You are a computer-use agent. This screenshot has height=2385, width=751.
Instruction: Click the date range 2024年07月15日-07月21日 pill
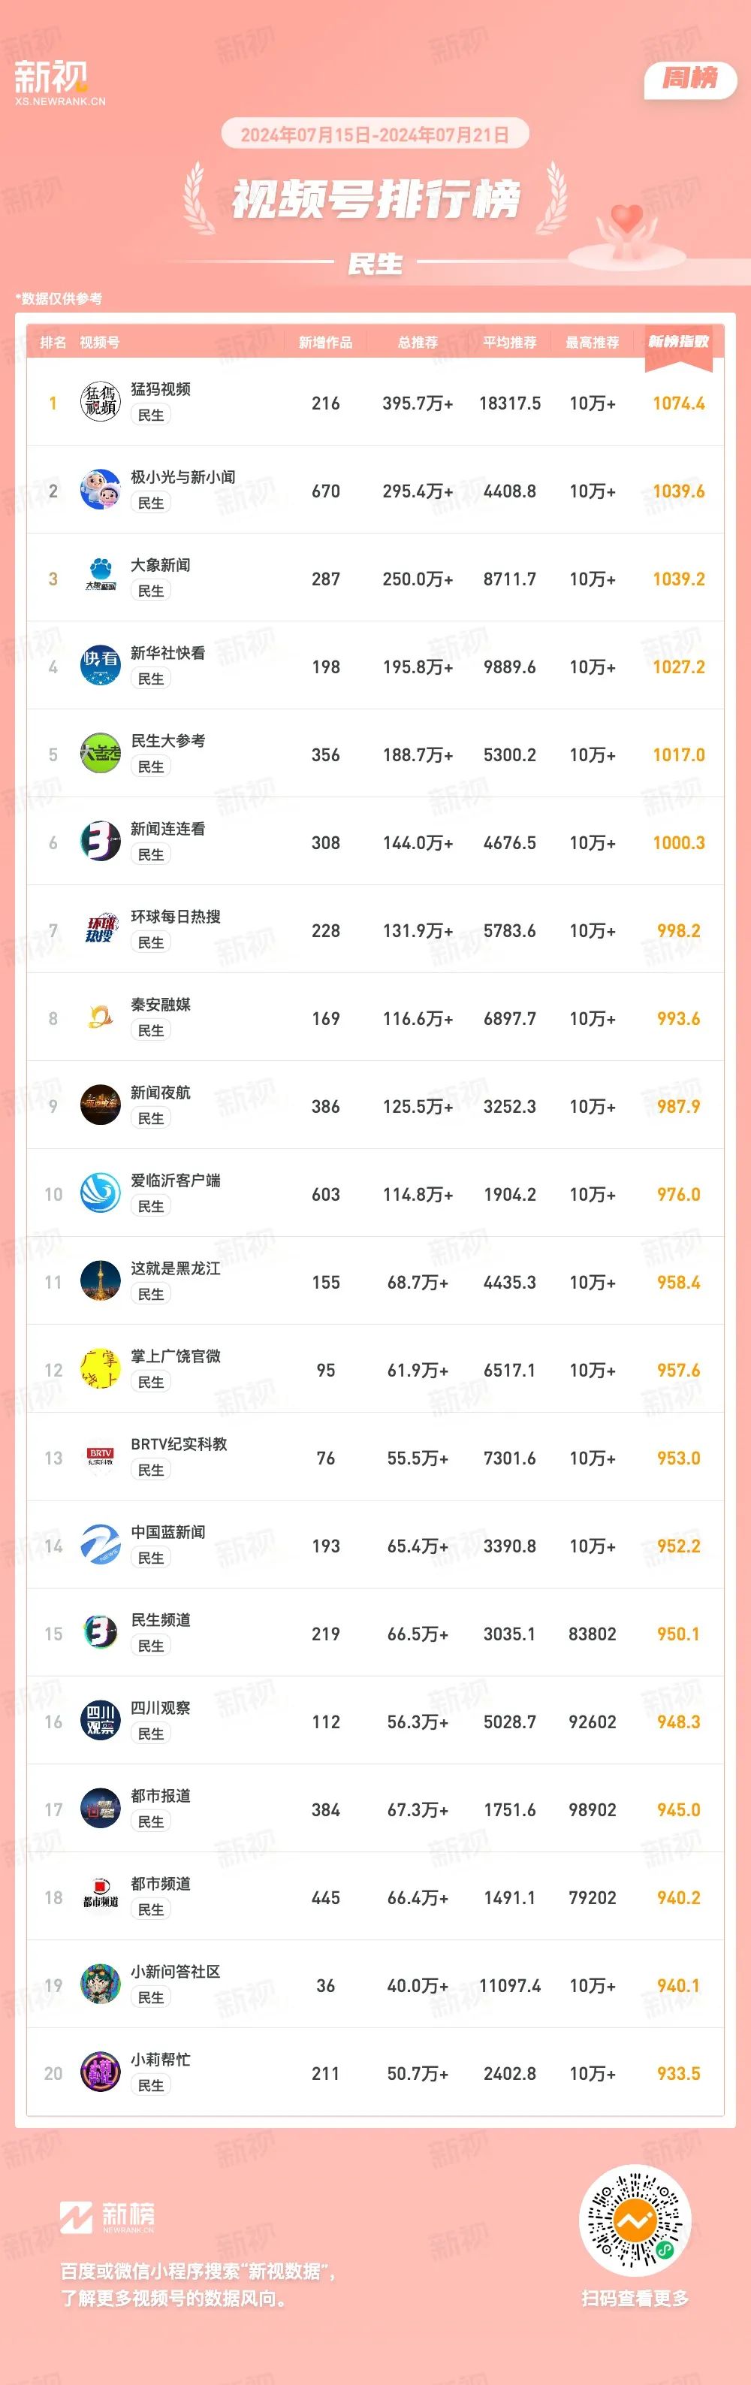click(375, 135)
